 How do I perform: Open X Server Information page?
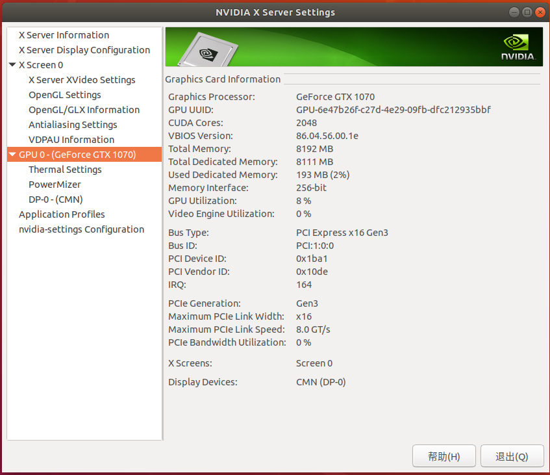pyautogui.click(x=64, y=35)
